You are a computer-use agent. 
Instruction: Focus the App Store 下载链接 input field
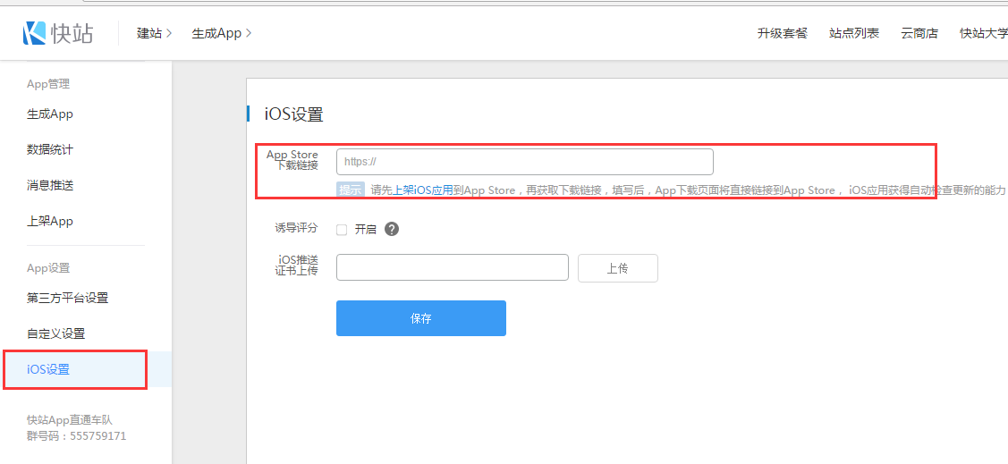pyautogui.click(x=524, y=162)
